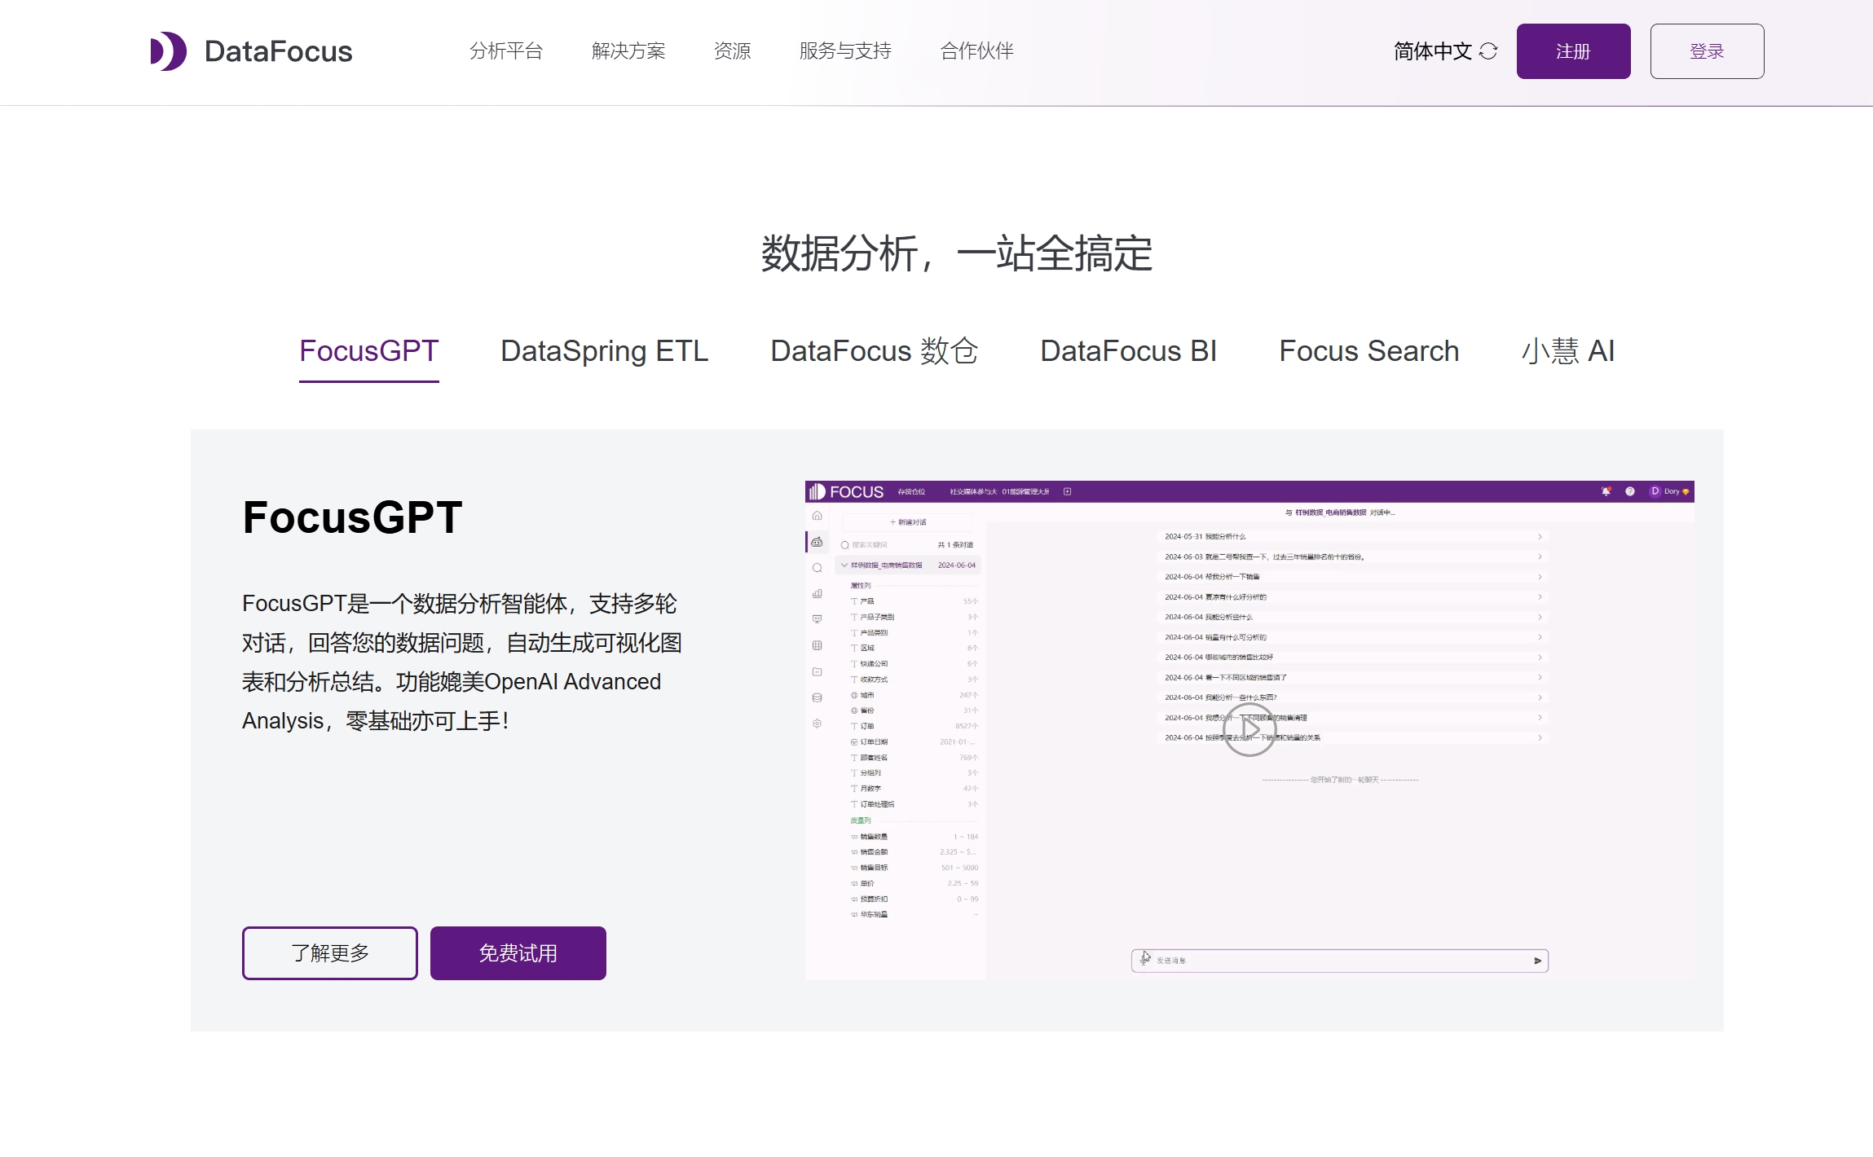1873x1157 pixels.
Task: Open the 资源 navigation menu
Action: (x=732, y=51)
